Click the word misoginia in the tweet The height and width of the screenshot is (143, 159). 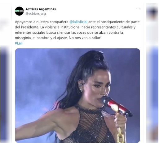click(23, 38)
